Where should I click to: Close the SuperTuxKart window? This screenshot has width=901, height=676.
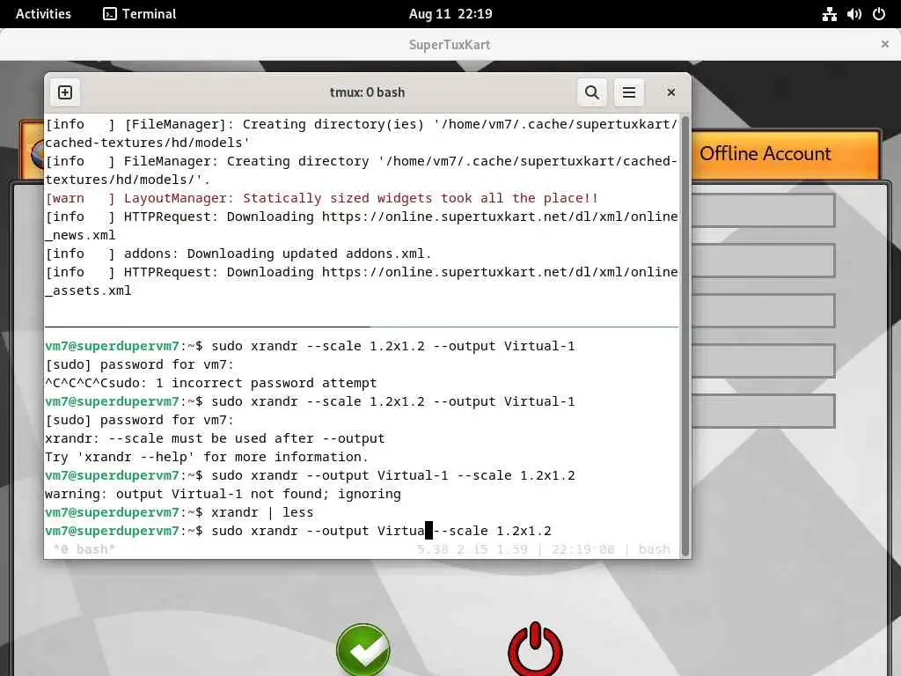884,44
